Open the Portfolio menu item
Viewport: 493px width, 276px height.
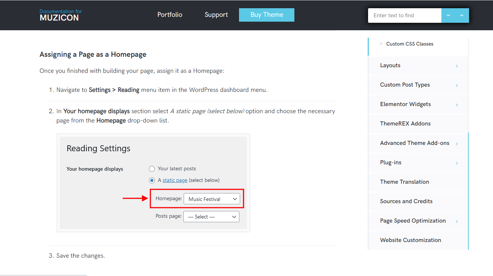click(x=170, y=15)
